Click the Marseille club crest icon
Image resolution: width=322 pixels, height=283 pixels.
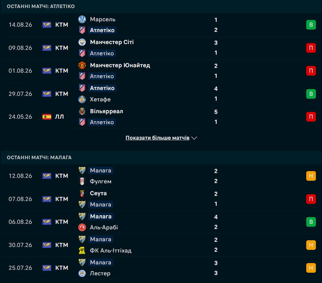point(82,19)
